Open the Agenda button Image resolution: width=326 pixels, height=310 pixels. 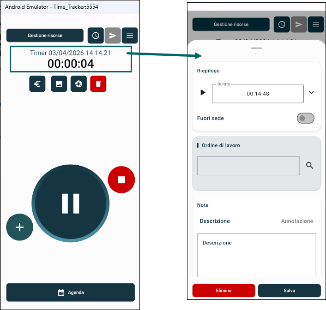tap(71, 292)
